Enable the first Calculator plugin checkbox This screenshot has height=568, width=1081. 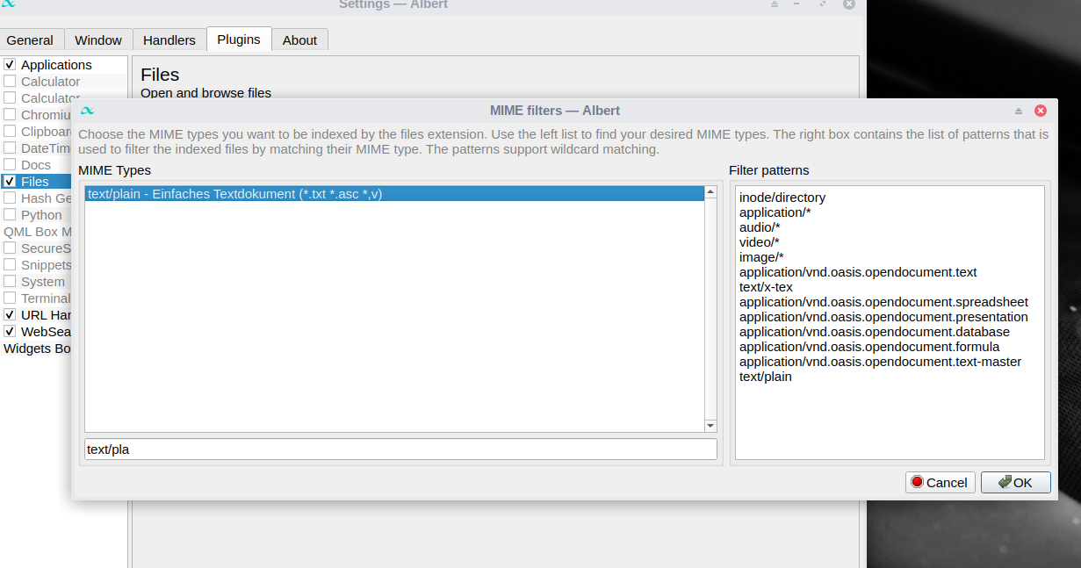tap(10, 82)
